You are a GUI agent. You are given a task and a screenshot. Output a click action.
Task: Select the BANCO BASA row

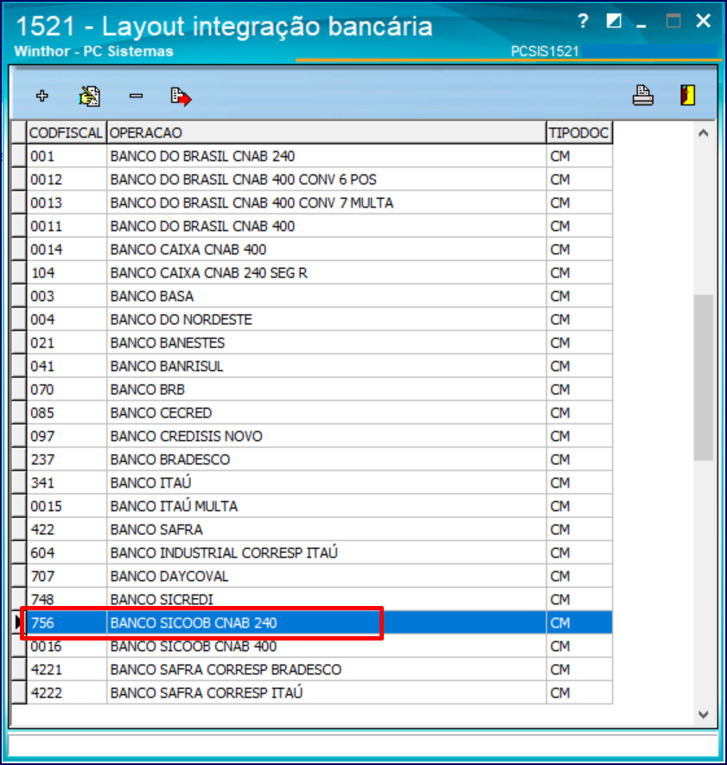[x=320, y=296]
